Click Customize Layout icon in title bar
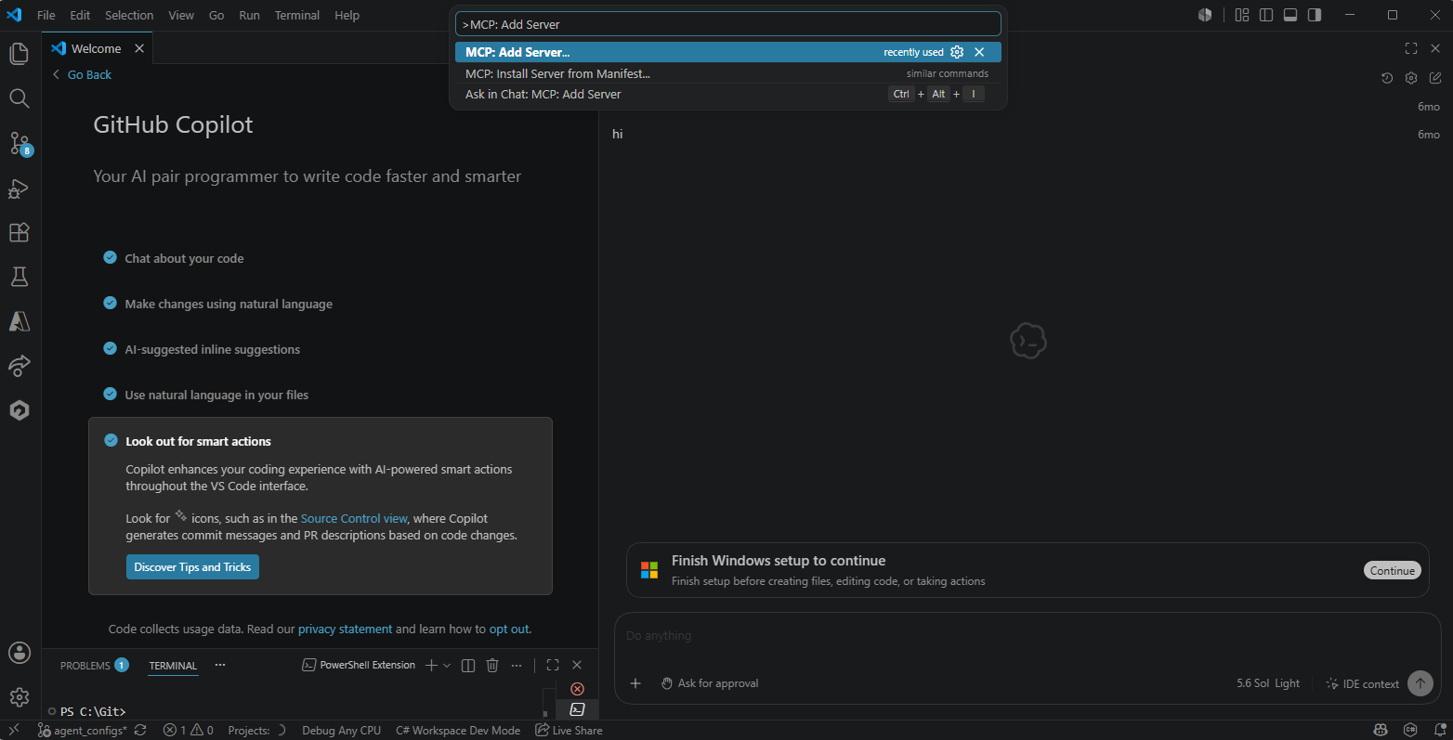This screenshot has width=1453, height=740. 1242,15
